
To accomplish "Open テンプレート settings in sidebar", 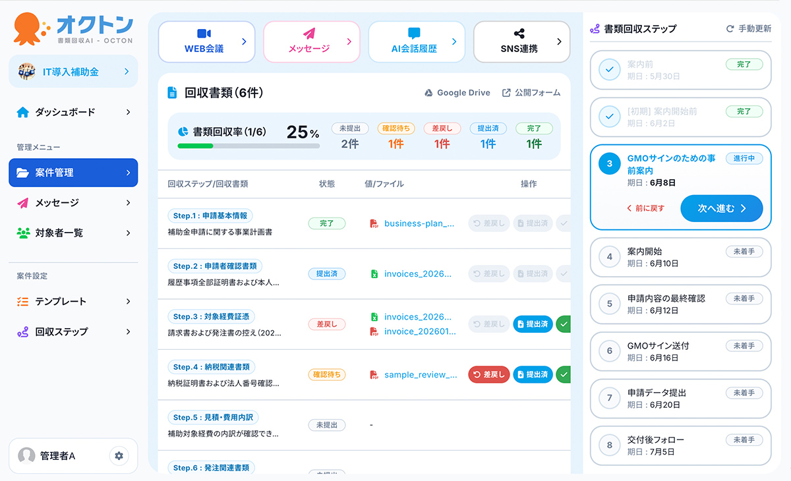I will tap(73, 301).
